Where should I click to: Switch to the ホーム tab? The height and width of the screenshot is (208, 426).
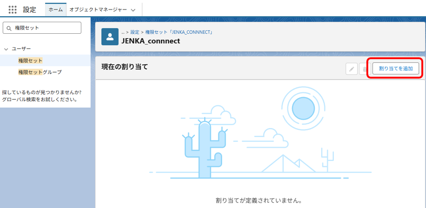tap(56, 10)
